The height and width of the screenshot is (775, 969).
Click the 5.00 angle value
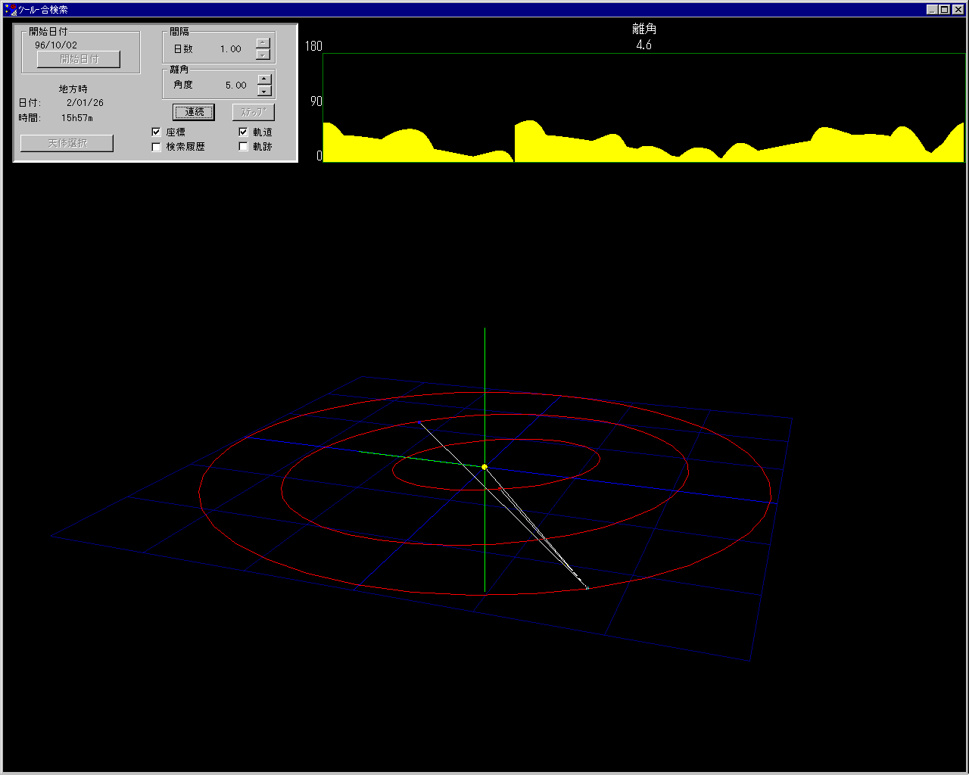pos(236,86)
